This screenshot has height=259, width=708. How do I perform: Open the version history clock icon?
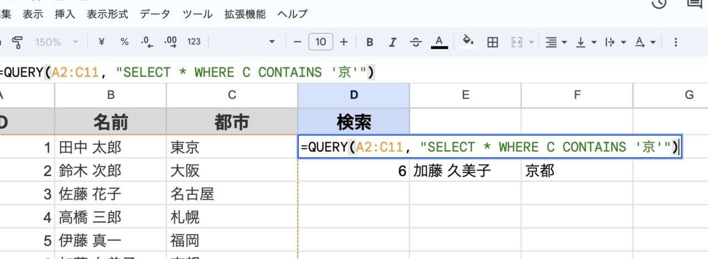click(x=658, y=3)
